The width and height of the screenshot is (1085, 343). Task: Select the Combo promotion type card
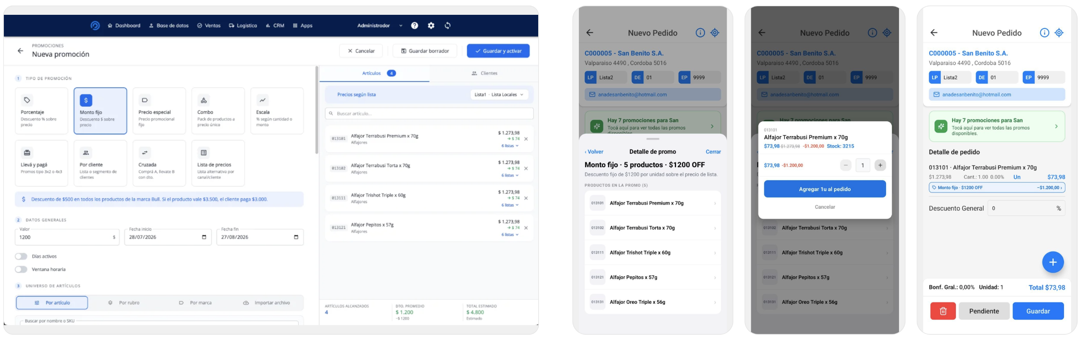pyautogui.click(x=218, y=111)
